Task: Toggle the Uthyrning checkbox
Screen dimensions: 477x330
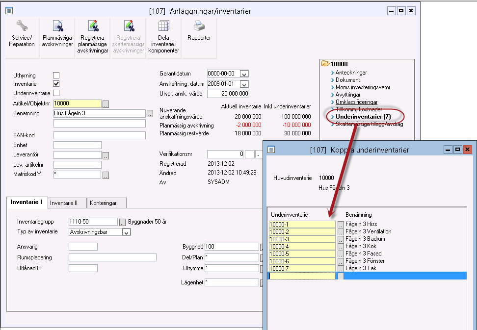Action: point(56,75)
